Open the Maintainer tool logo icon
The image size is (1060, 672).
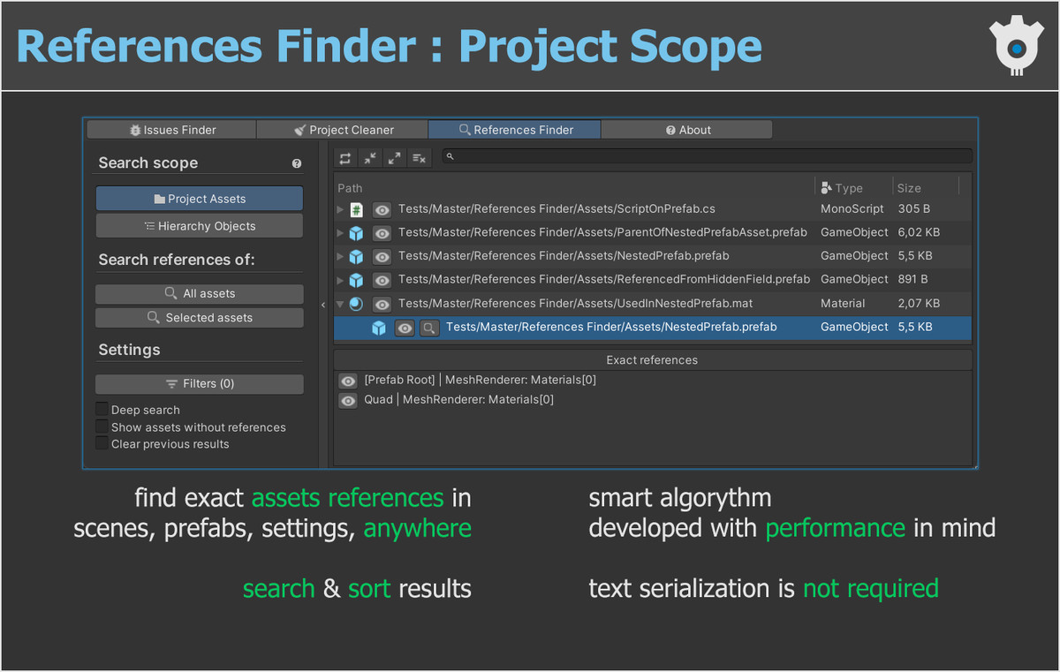tap(1016, 43)
